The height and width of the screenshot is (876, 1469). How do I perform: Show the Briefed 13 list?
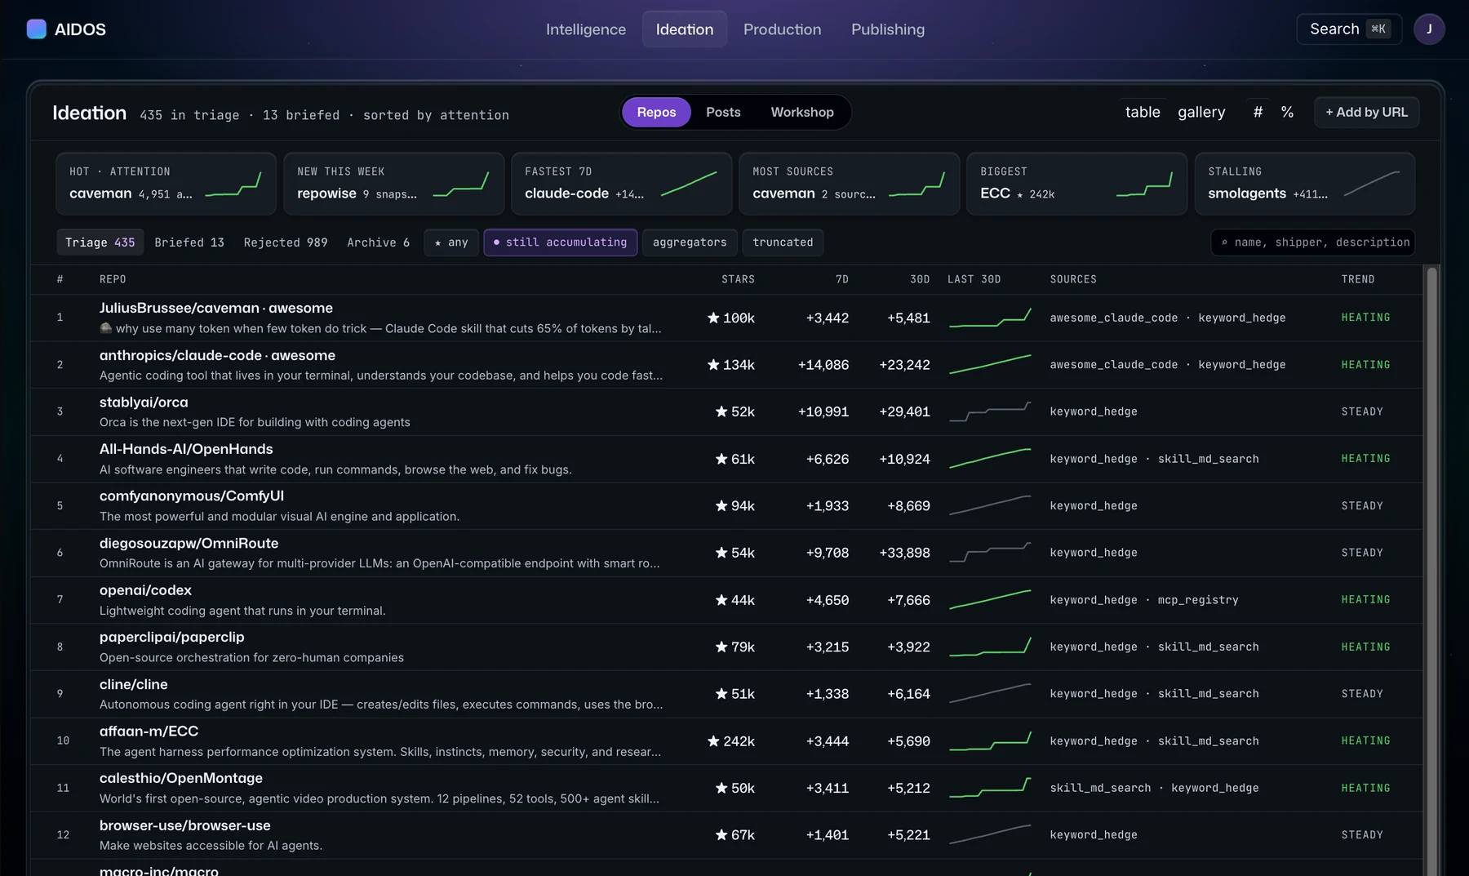coord(189,242)
